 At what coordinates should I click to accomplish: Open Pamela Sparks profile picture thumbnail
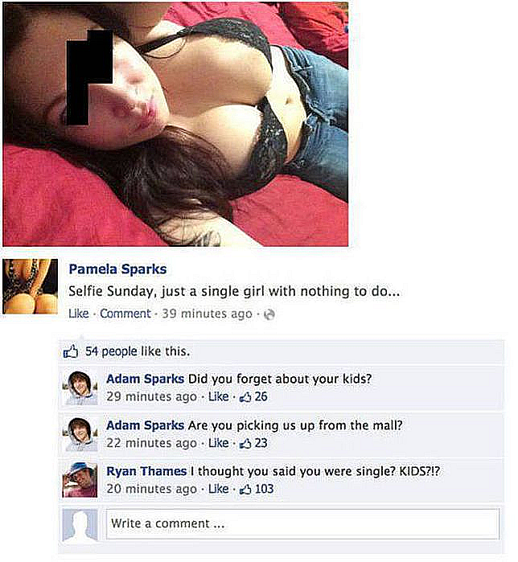coord(30,286)
